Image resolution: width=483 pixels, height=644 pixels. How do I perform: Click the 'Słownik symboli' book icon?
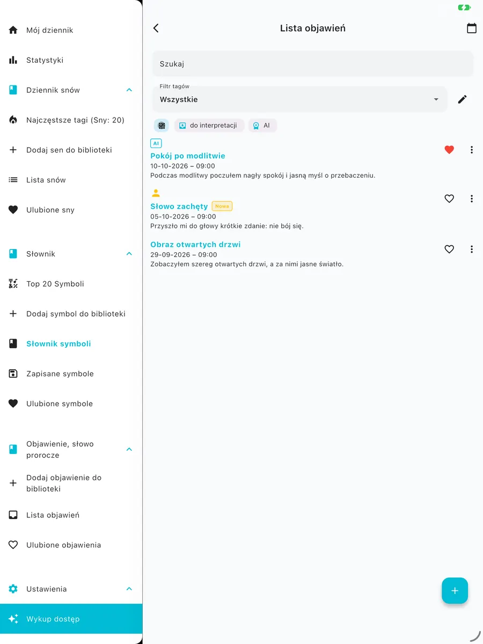[x=13, y=344]
